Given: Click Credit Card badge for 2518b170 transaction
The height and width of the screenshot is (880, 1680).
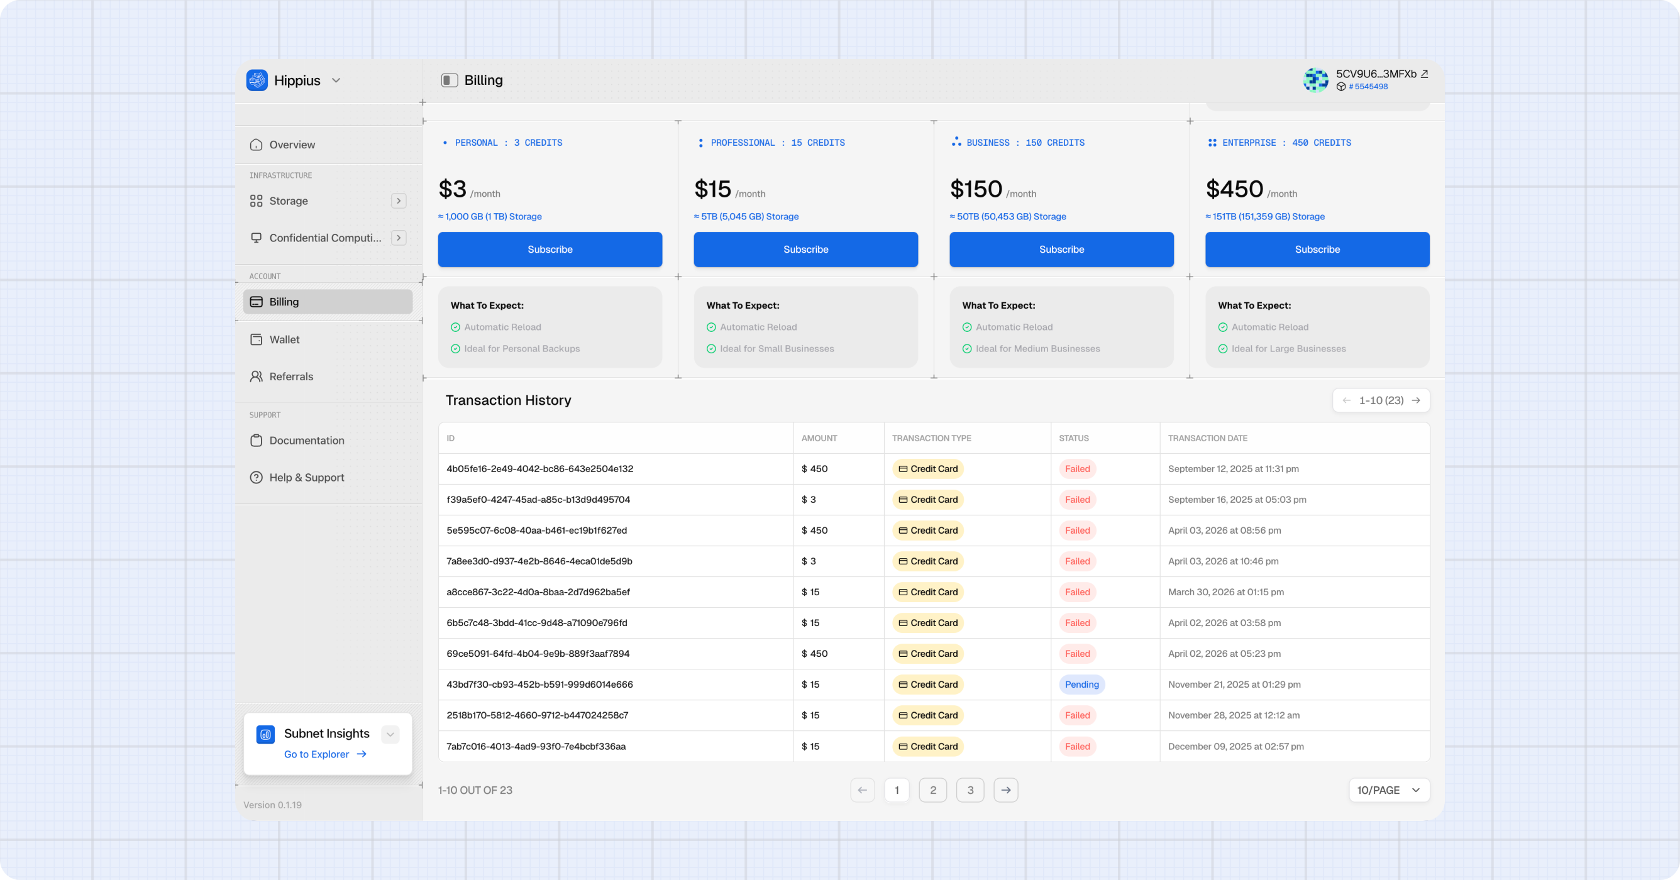Looking at the screenshot, I should [x=927, y=716].
